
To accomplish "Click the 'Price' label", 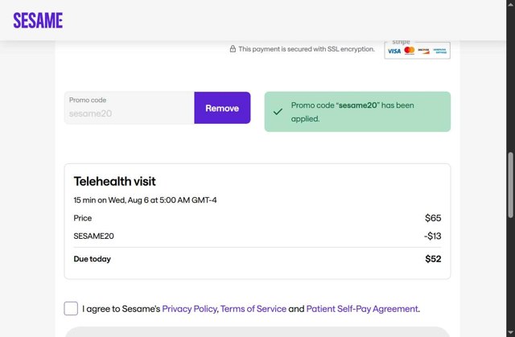I will point(83,218).
